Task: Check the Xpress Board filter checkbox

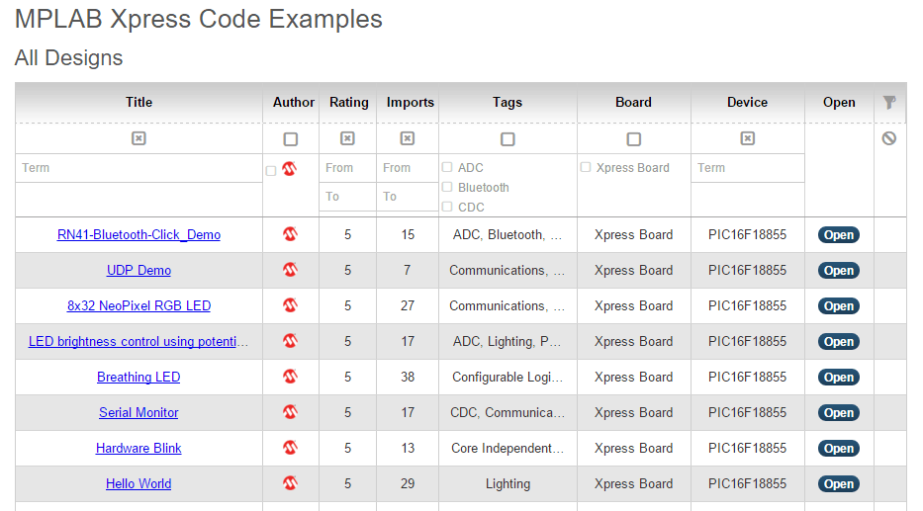Action: [585, 167]
